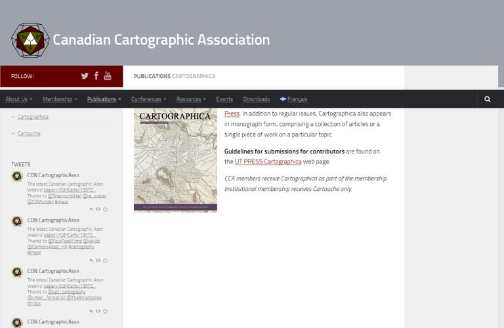Favorite the first tweet with star
This screenshot has width=504, height=328.
(105, 209)
